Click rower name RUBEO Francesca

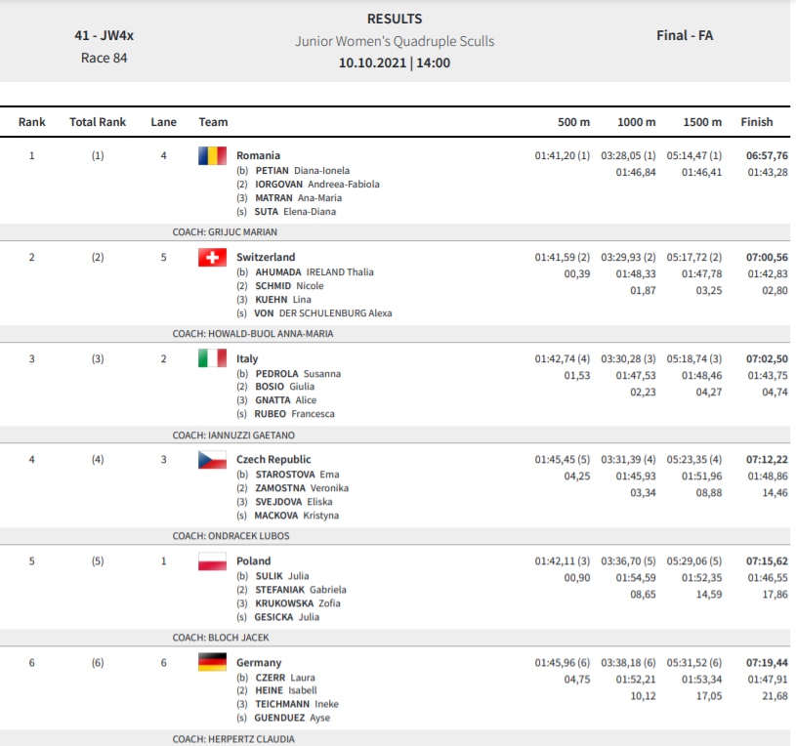point(294,414)
